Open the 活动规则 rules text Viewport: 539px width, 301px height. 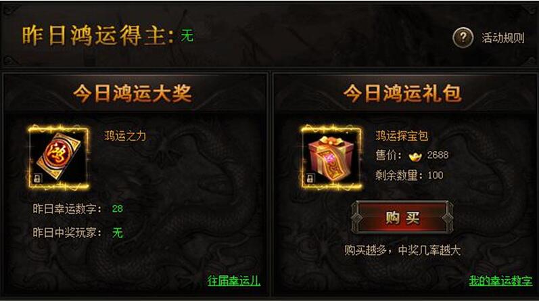point(503,38)
